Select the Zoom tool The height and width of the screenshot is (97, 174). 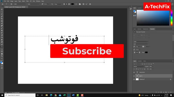point(2,56)
